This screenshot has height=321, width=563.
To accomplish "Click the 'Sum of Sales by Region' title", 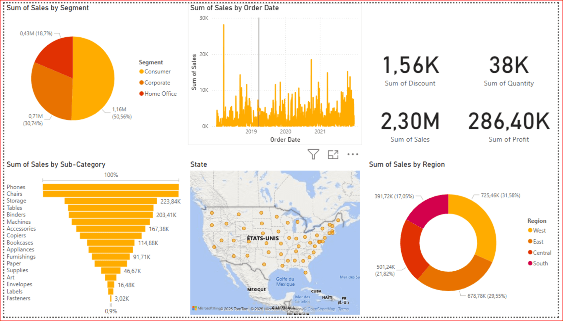I will (x=407, y=164).
